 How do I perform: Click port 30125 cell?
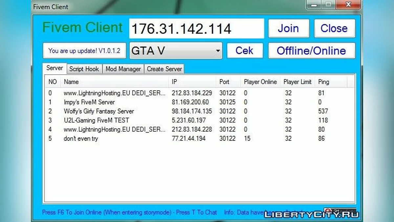(x=227, y=102)
